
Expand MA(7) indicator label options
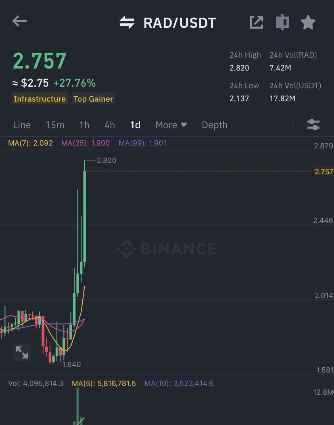click(30, 143)
